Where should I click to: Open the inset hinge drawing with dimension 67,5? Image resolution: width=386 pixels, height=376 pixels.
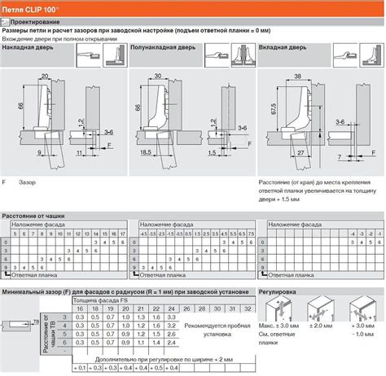coord(296,122)
